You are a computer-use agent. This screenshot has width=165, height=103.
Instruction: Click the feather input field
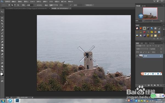[30, 5]
